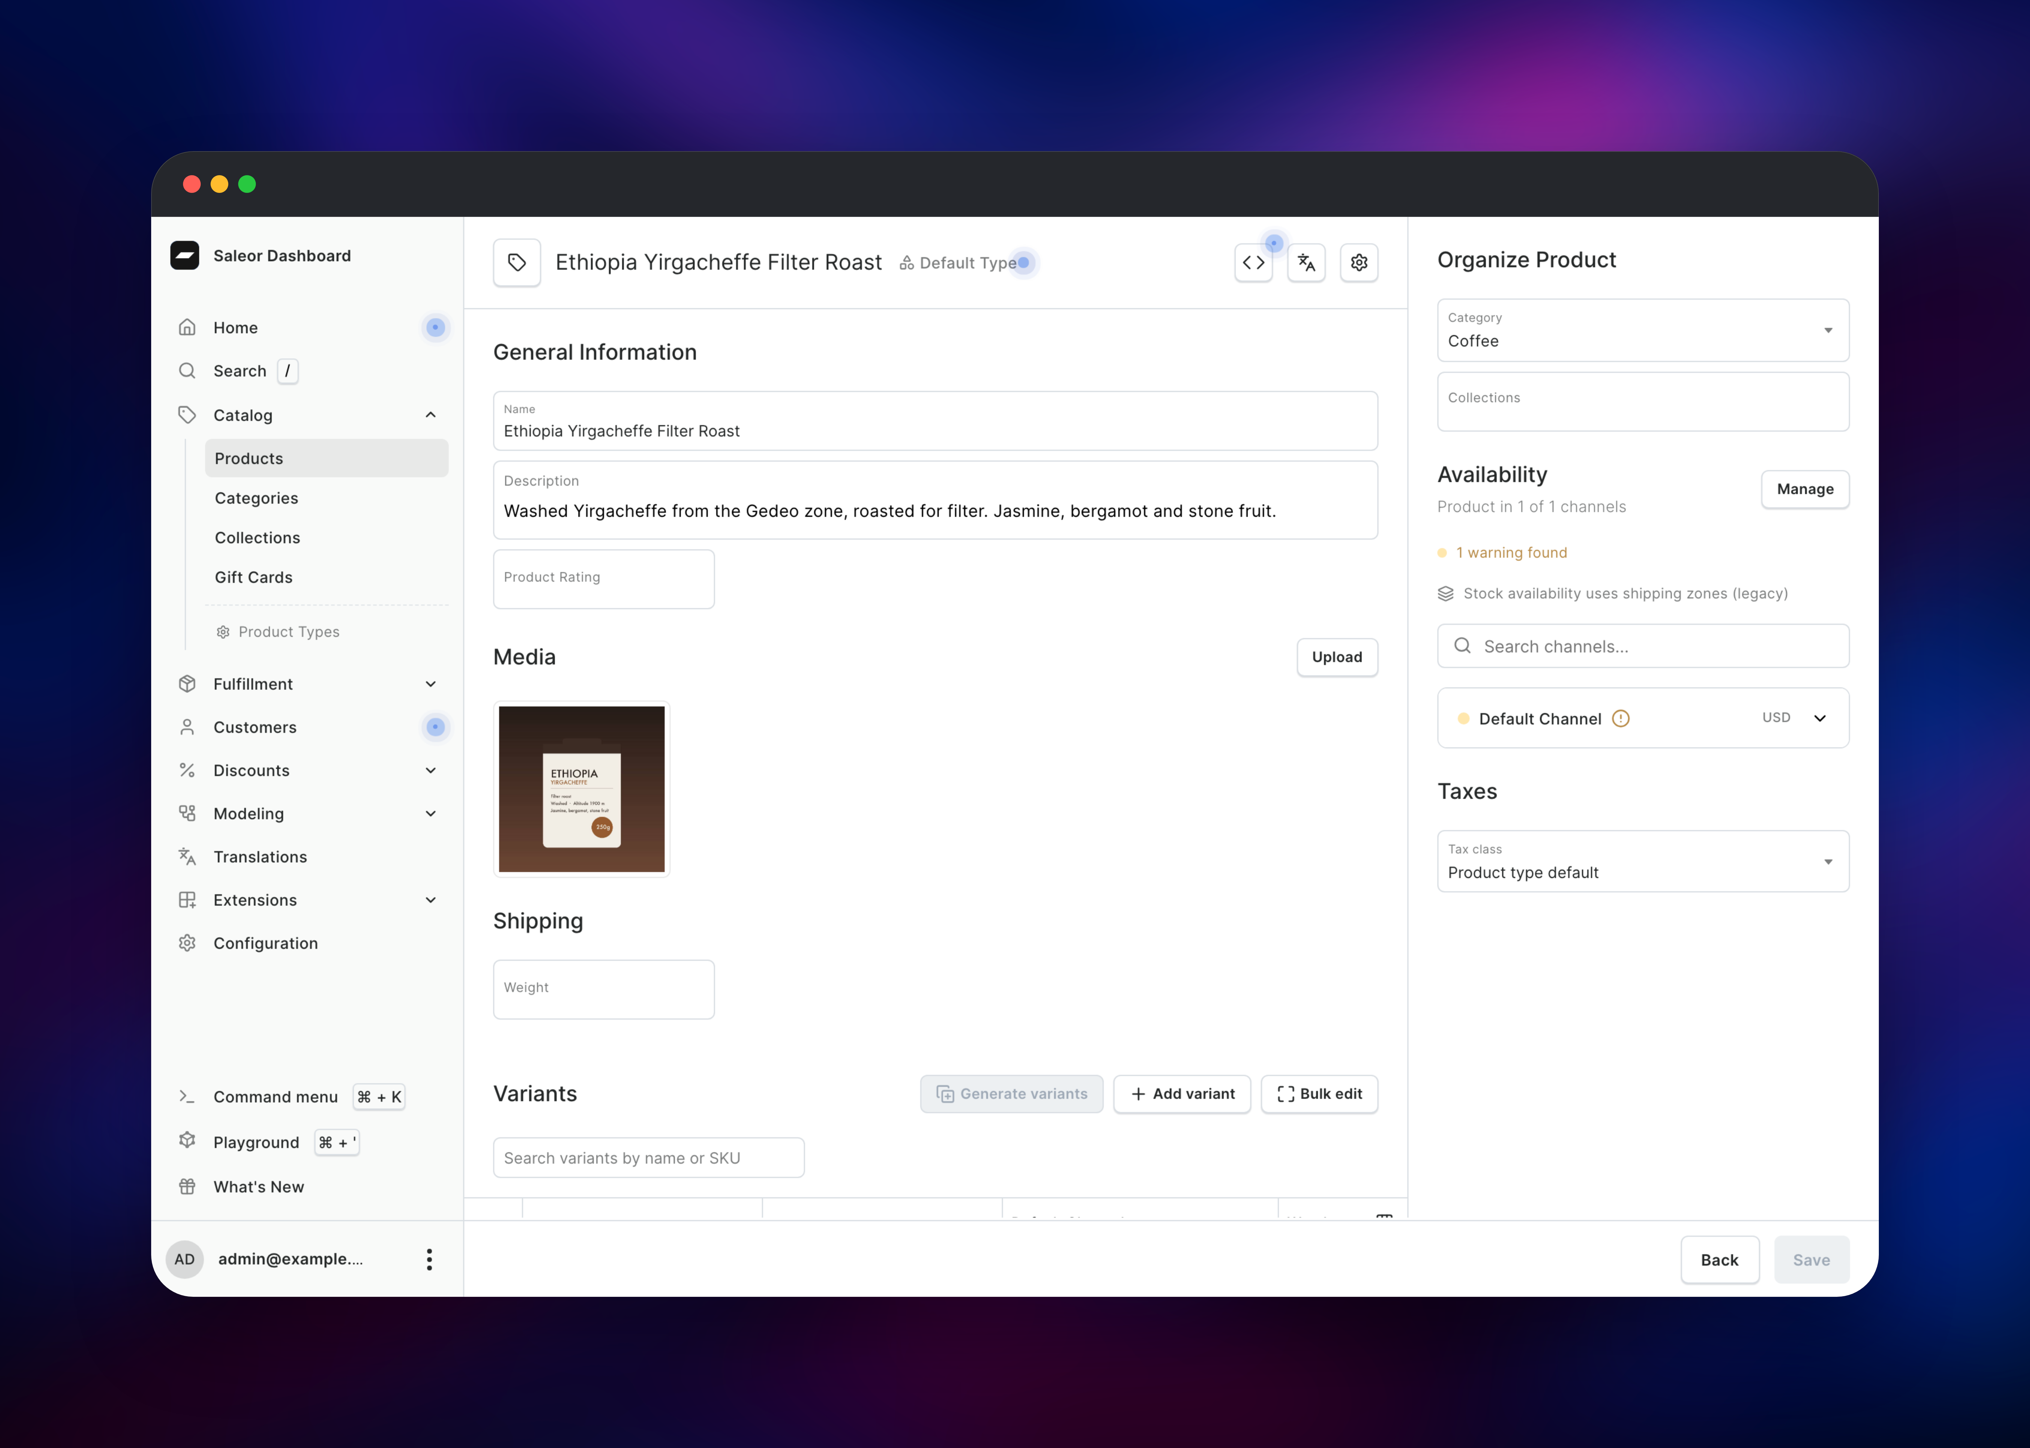Screen dimensions: 2030x1448
Task: Click the Modeling shapes icon
Action: [x=187, y=813]
